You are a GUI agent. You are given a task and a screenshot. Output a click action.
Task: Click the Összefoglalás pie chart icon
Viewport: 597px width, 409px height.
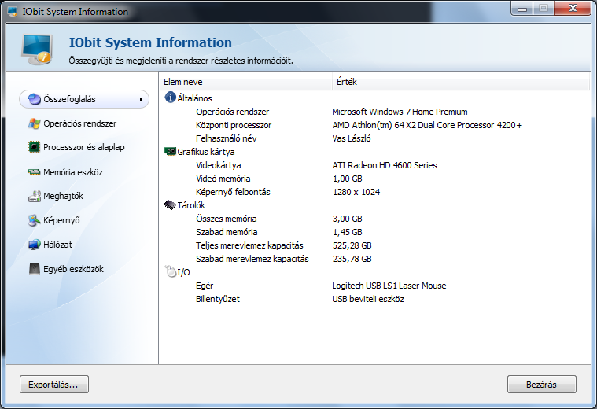(x=35, y=99)
